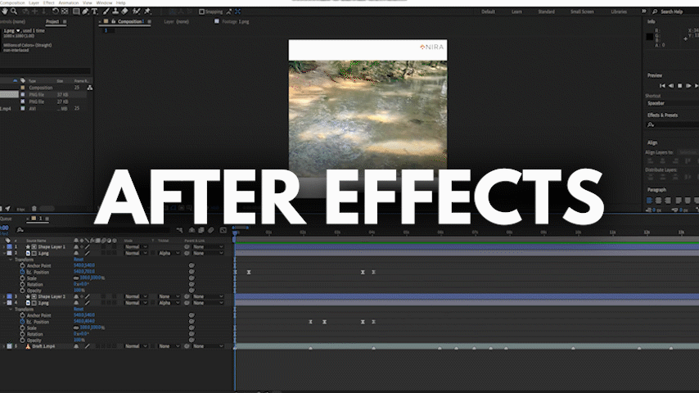
Task: Open the Effect menu
Action: pos(48,2)
